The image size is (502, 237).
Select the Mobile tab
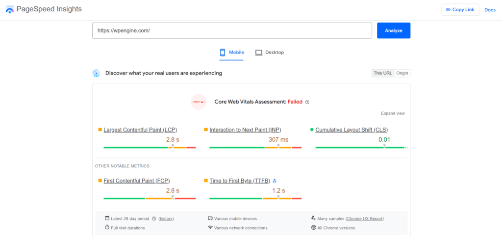click(231, 53)
